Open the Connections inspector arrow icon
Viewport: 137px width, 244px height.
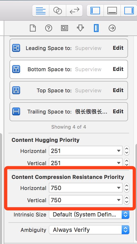point(112,28)
